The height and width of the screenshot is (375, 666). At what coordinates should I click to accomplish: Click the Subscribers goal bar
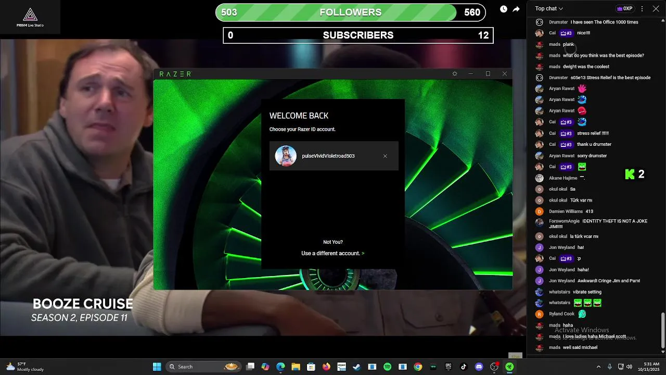[358, 35]
